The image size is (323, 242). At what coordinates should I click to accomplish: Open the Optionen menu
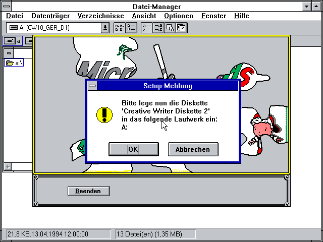(178, 16)
